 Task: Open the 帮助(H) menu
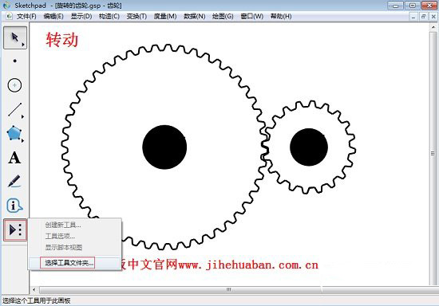[281, 17]
